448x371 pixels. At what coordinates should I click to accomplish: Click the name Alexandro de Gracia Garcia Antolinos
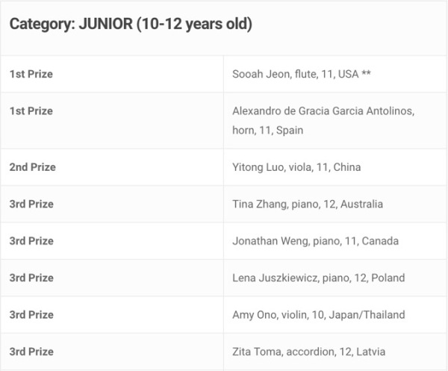(x=323, y=111)
